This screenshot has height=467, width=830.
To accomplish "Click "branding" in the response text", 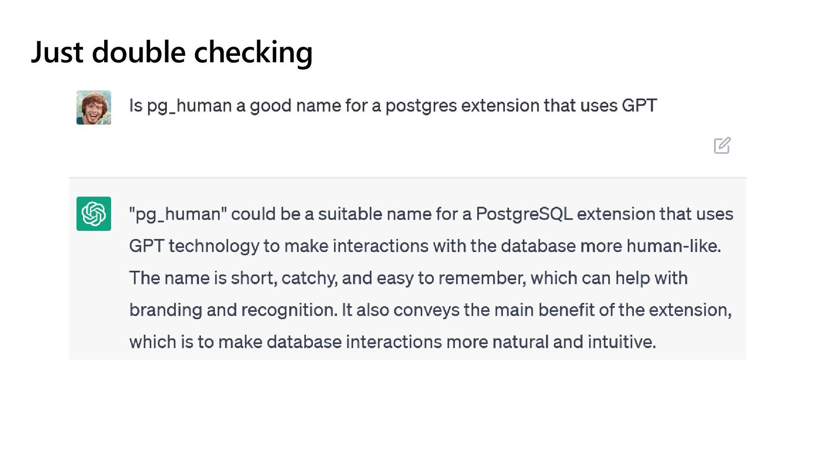I will (x=166, y=310).
